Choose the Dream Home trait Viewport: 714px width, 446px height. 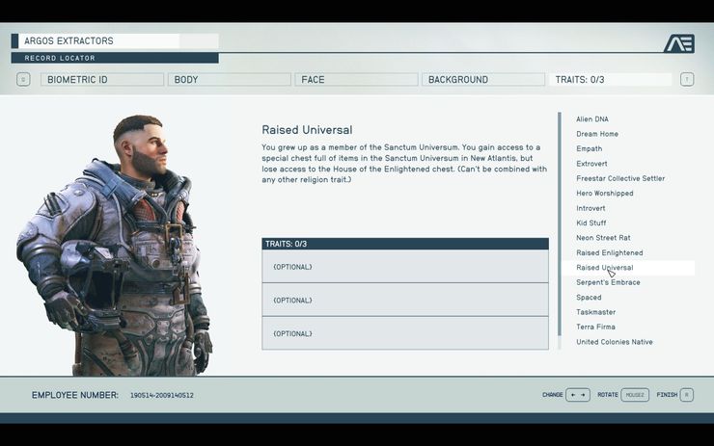point(597,134)
